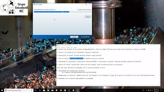The height and width of the screenshot is (92, 164).
Task: Switch to MATLAB installer taskbar icon
Action: (77, 90)
